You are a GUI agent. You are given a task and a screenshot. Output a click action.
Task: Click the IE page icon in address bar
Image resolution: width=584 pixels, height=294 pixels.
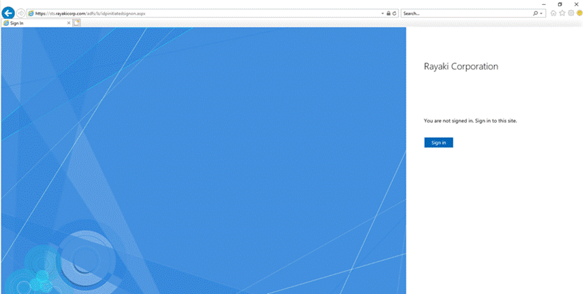pos(31,14)
